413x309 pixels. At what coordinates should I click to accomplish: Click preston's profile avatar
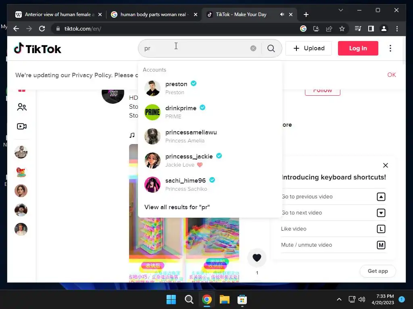point(152,88)
